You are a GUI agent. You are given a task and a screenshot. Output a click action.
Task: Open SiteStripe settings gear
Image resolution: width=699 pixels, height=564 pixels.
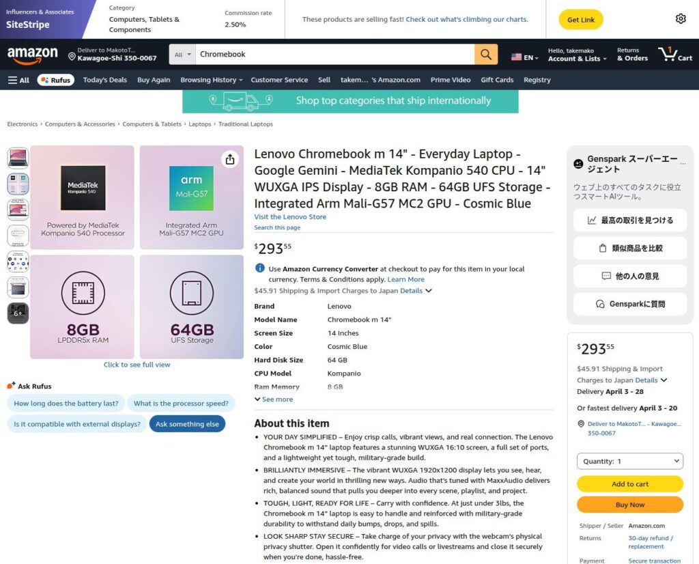[x=681, y=19]
